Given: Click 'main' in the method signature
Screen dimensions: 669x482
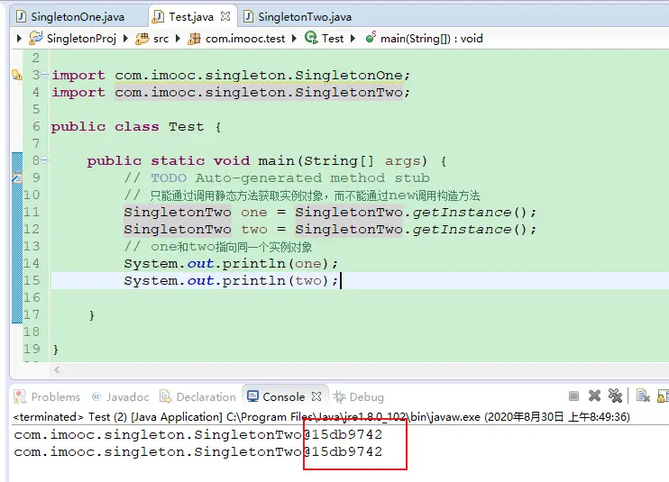Looking at the screenshot, I should 276,160.
